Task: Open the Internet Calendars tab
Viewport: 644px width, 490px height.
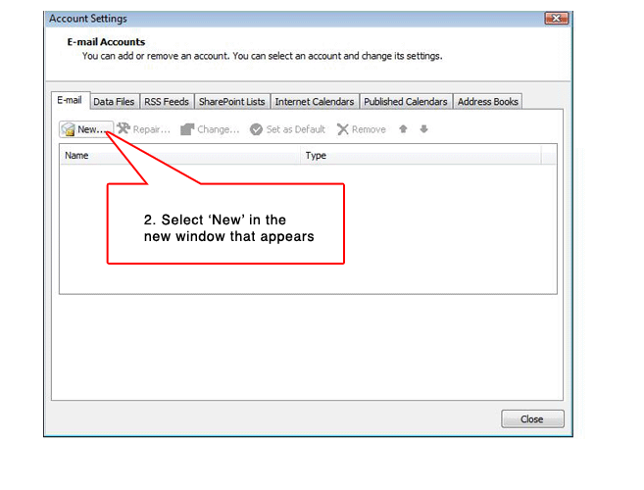Action: [314, 102]
